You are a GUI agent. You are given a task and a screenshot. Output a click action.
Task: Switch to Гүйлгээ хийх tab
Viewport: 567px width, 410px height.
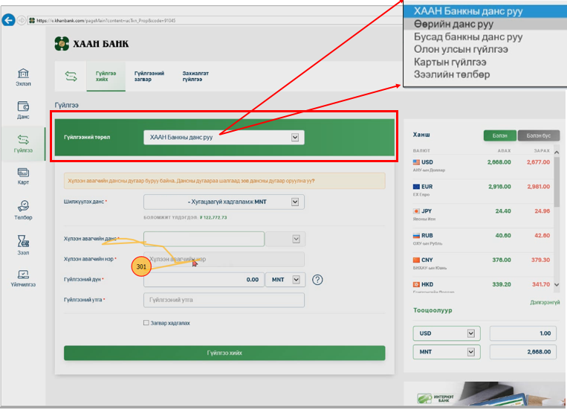point(106,77)
